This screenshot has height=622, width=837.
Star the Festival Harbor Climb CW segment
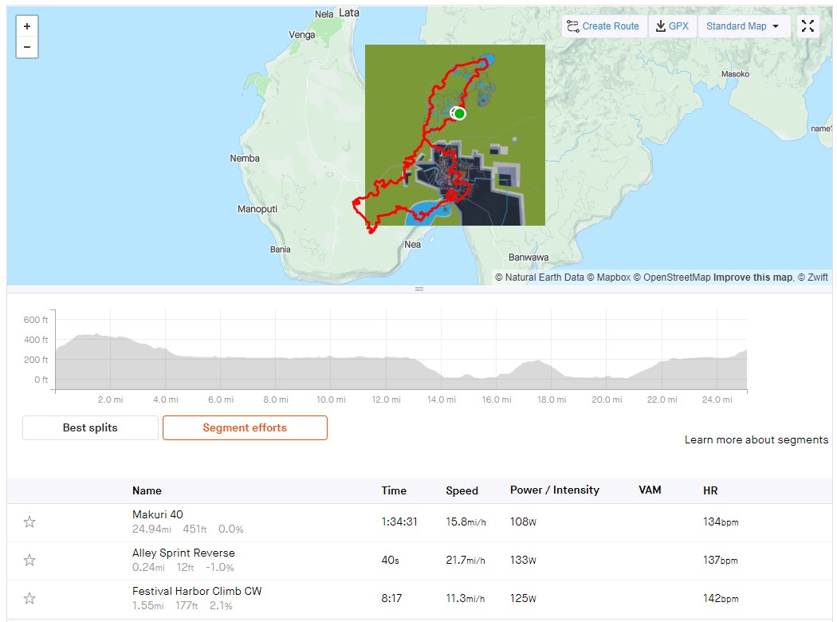(x=29, y=599)
